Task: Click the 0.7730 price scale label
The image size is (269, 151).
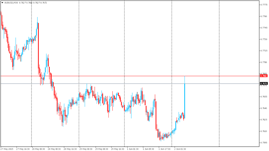Action: 264,39
